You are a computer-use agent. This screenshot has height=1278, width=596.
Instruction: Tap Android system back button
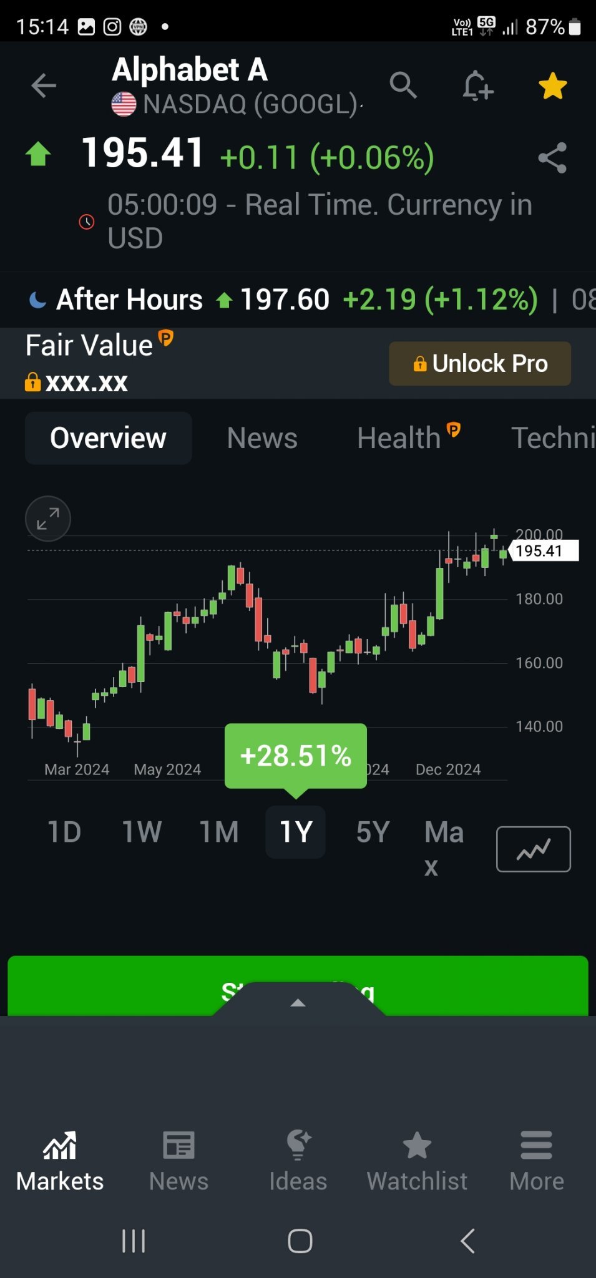pos(468,1241)
